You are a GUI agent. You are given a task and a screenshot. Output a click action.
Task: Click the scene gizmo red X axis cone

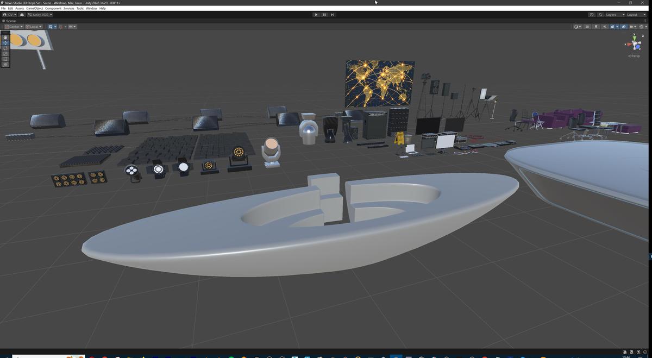tap(629, 44)
